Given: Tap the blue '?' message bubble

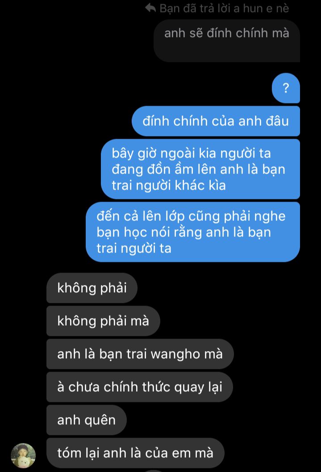Looking at the screenshot, I should [286, 88].
